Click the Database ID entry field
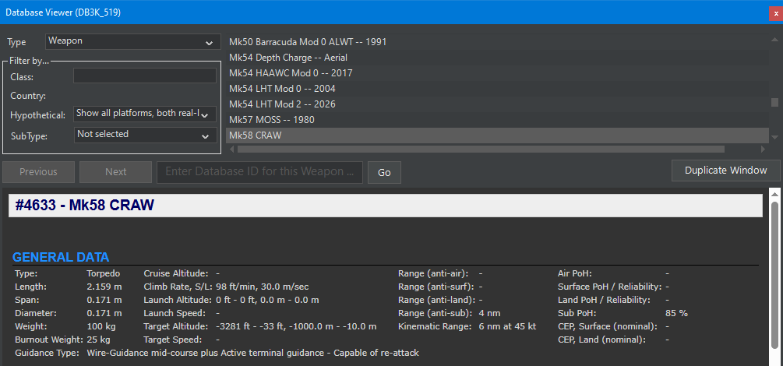This screenshot has width=783, height=366. click(x=259, y=172)
